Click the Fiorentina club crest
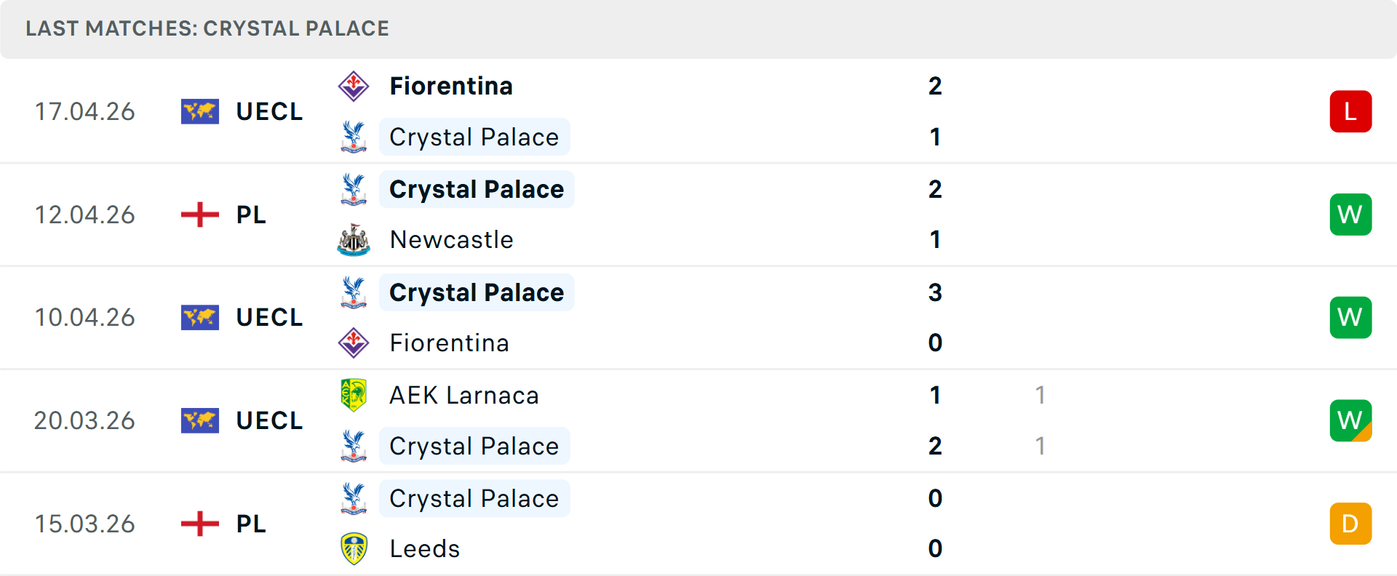Image resolution: width=1397 pixels, height=576 pixels. point(354,85)
